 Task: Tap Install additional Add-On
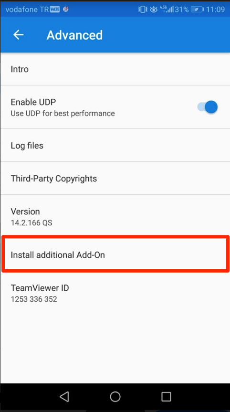tap(115, 254)
